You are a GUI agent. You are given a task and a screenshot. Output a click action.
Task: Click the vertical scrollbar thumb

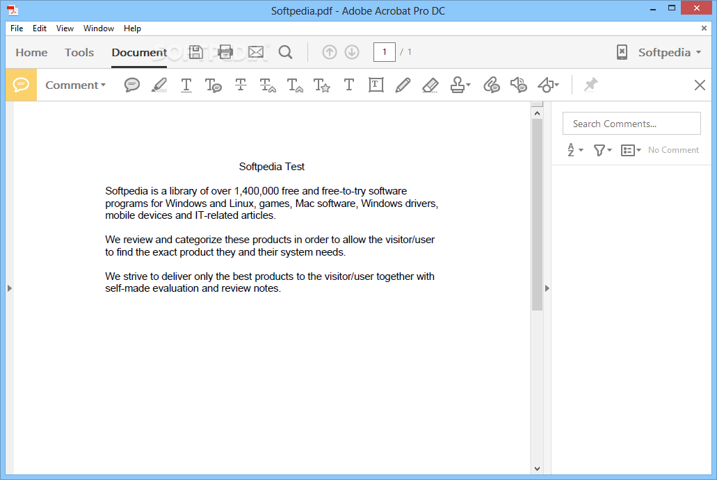coord(538,215)
